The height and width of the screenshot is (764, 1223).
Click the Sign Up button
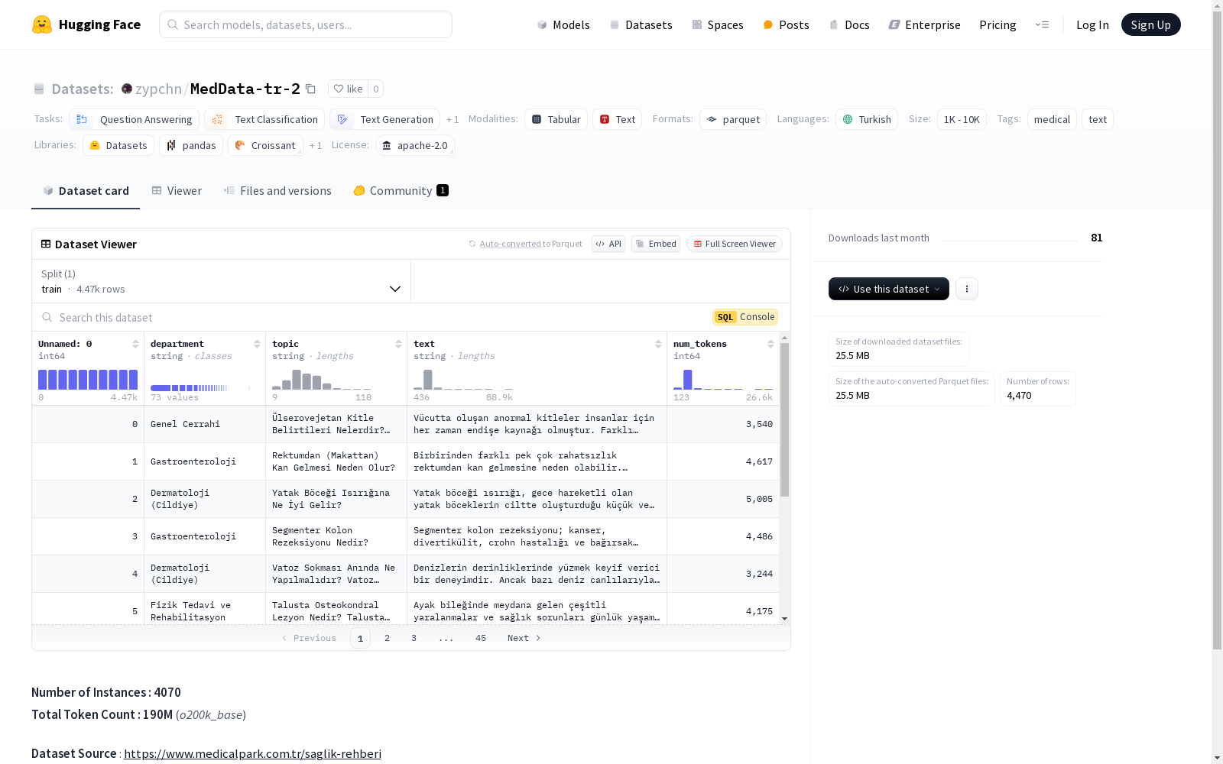1150,24
